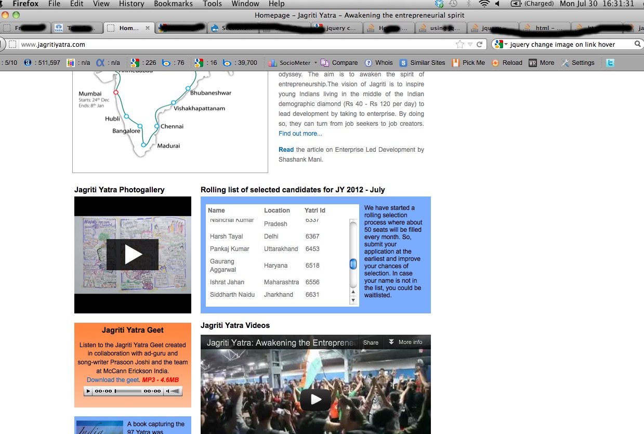Image resolution: width=644 pixels, height=434 pixels.
Task: Reload the page from the address bar
Action: point(479,44)
